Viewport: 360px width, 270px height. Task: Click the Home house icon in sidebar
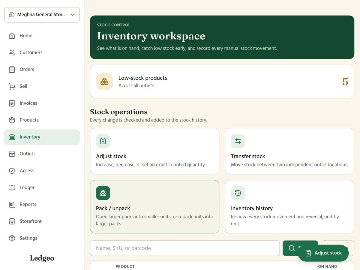tap(12, 36)
